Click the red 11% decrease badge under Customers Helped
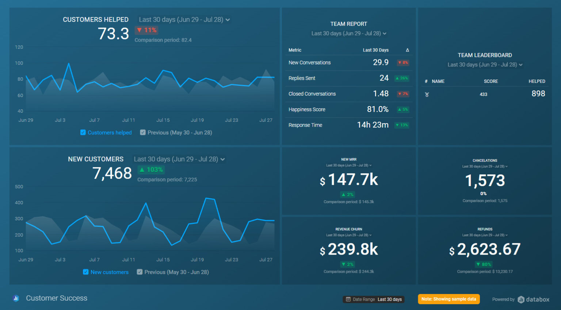This screenshot has width=561, height=310. coord(146,30)
